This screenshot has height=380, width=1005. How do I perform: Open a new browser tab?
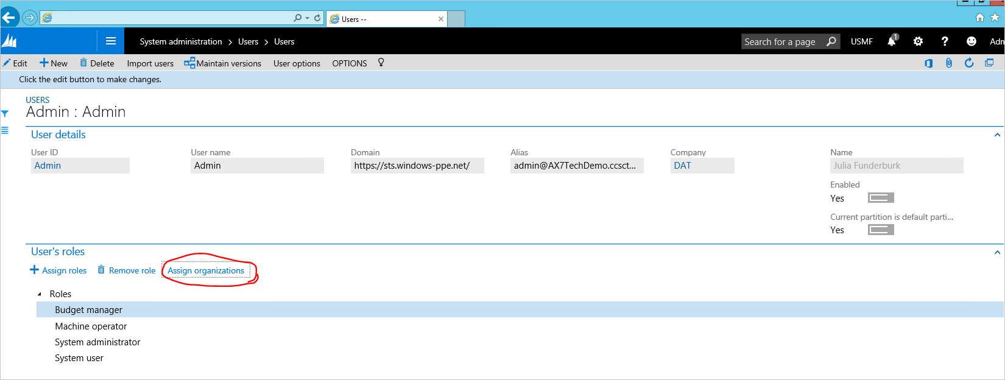[456, 19]
